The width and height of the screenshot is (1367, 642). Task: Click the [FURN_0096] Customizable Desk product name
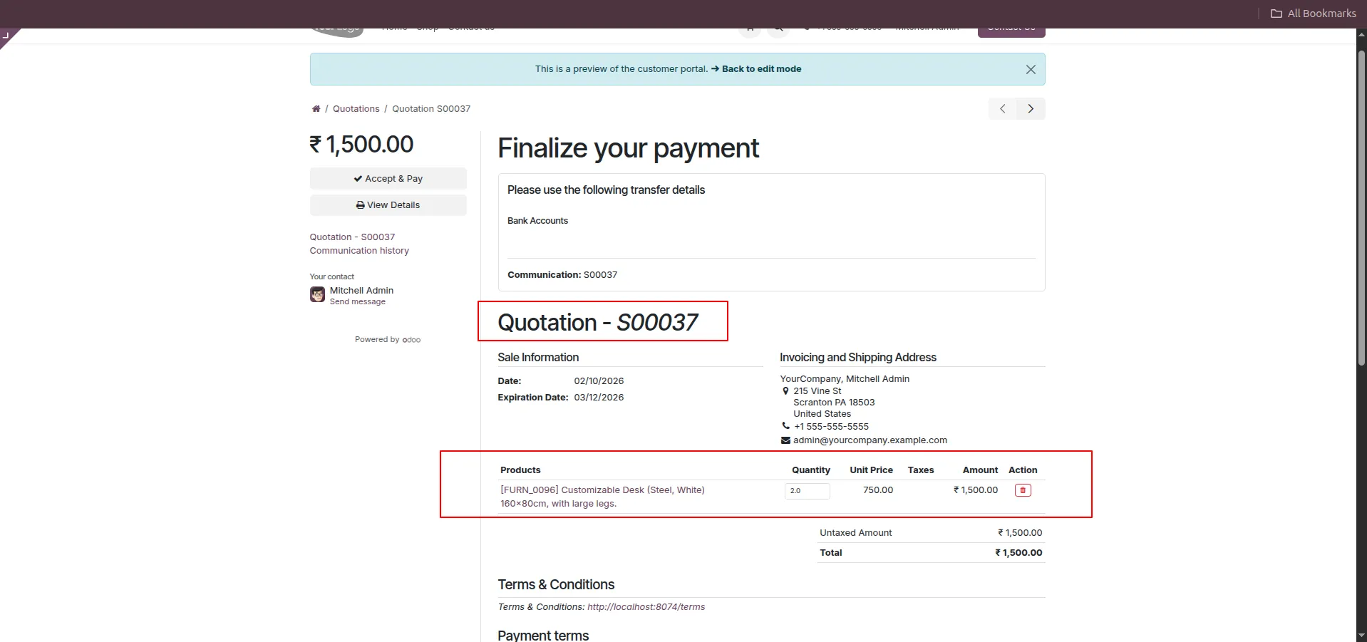coord(602,490)
